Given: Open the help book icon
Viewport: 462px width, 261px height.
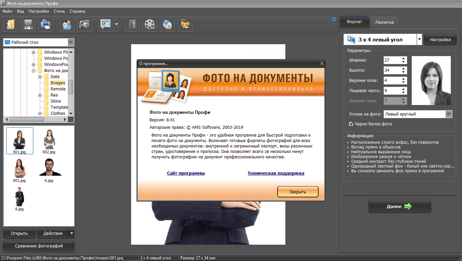Looking at the screenshot, I should [x=132, y=24].
